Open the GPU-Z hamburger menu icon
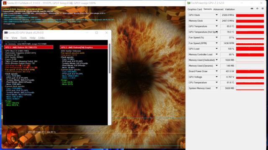 (x=263, y=8)
